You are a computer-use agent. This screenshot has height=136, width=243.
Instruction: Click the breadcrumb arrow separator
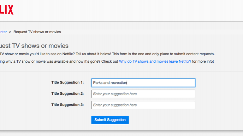click(10, 32)
